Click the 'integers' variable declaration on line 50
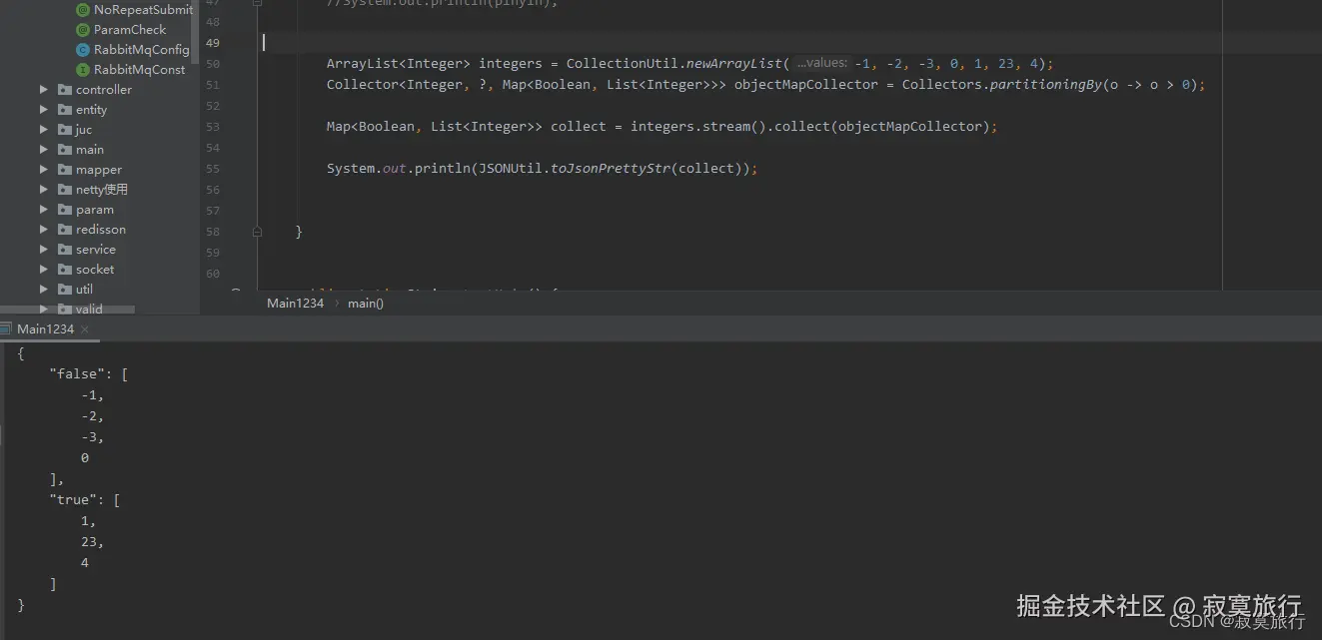This screenshot has height=640, width=1322. pyautogui.click(x=510, y=63)
